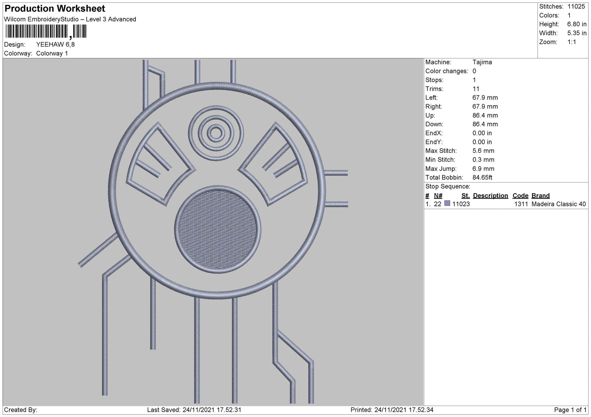Click the 'Color changes:' label

click(447, 71)
